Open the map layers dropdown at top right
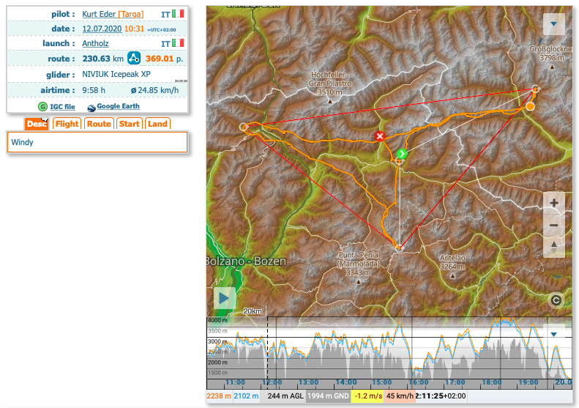579x408 pixels. 554,25
